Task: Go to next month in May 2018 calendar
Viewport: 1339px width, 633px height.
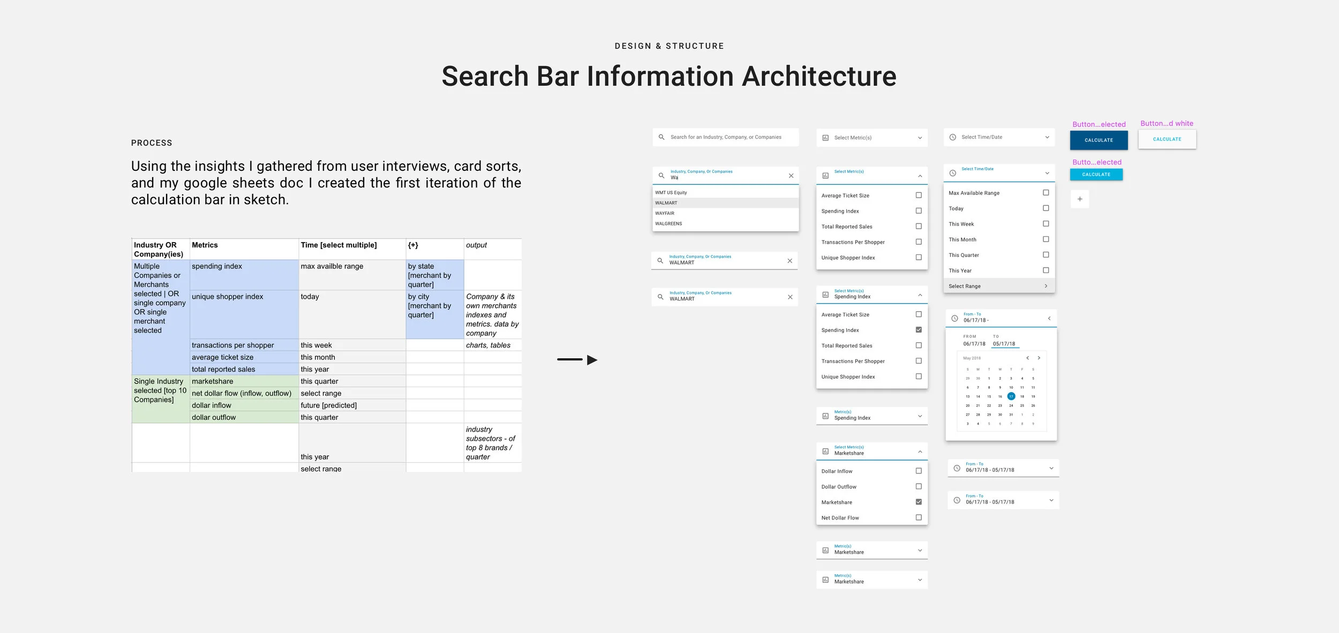Action: click(x=1039, y=358)
